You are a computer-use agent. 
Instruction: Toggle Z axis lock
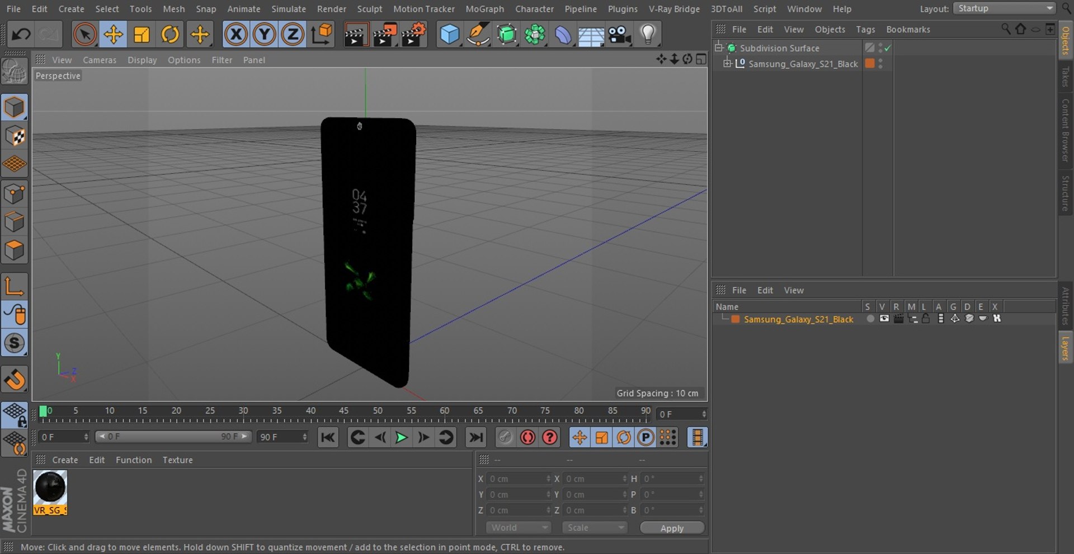click(292, 35)
